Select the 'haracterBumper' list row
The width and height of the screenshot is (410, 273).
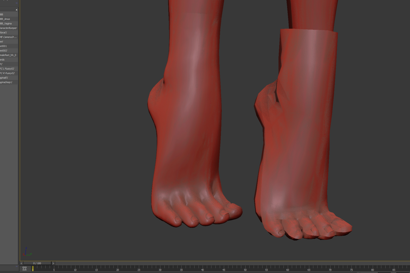[9, 28]
